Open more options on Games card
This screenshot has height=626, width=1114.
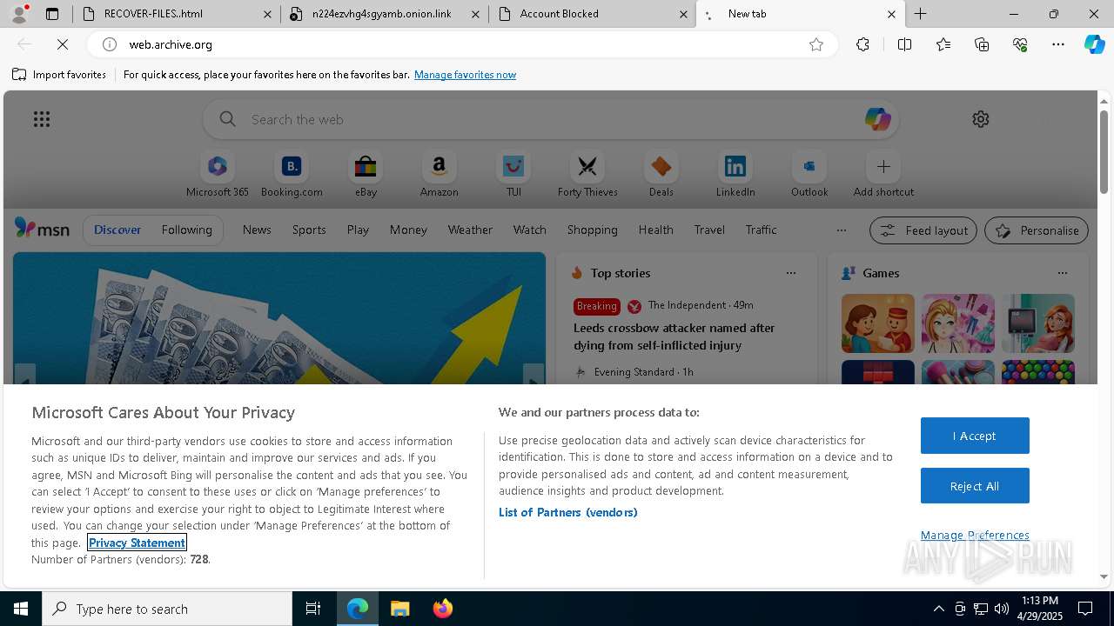[x=1063, y=273]
